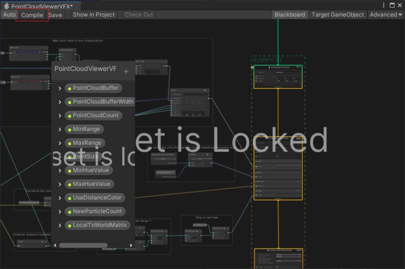Click the Compile button
The image size is (405, 269).
click(32, 15)
